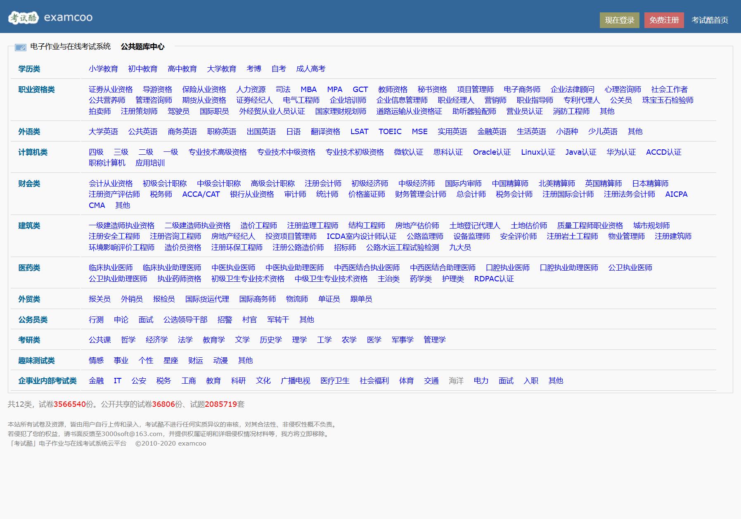Image resolution: width=741 pixels, height=519 pixels.
Task: Open Oracle认证 link
Action: point(492,152)
